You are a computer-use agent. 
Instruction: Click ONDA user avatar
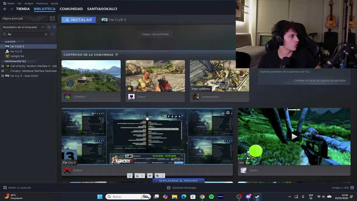[x=67, y=97]
